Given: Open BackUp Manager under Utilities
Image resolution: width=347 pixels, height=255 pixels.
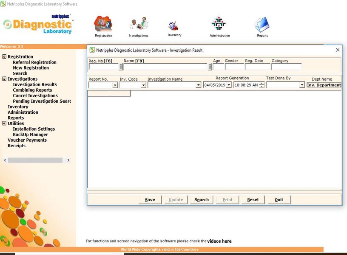Looking at the screenshot, I should [30, 135].
